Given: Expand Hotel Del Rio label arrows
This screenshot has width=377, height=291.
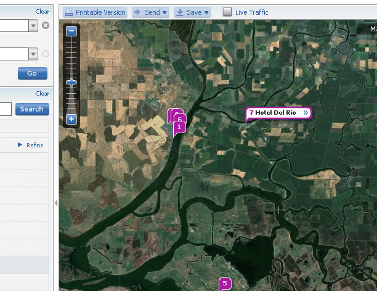Looking at the screenshot, I should 306,113.
